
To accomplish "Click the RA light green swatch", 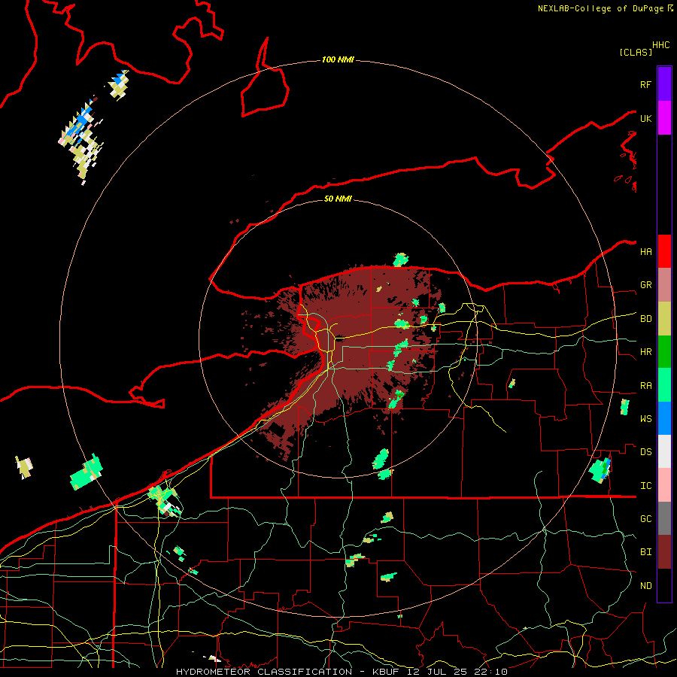I will (664, 385).
